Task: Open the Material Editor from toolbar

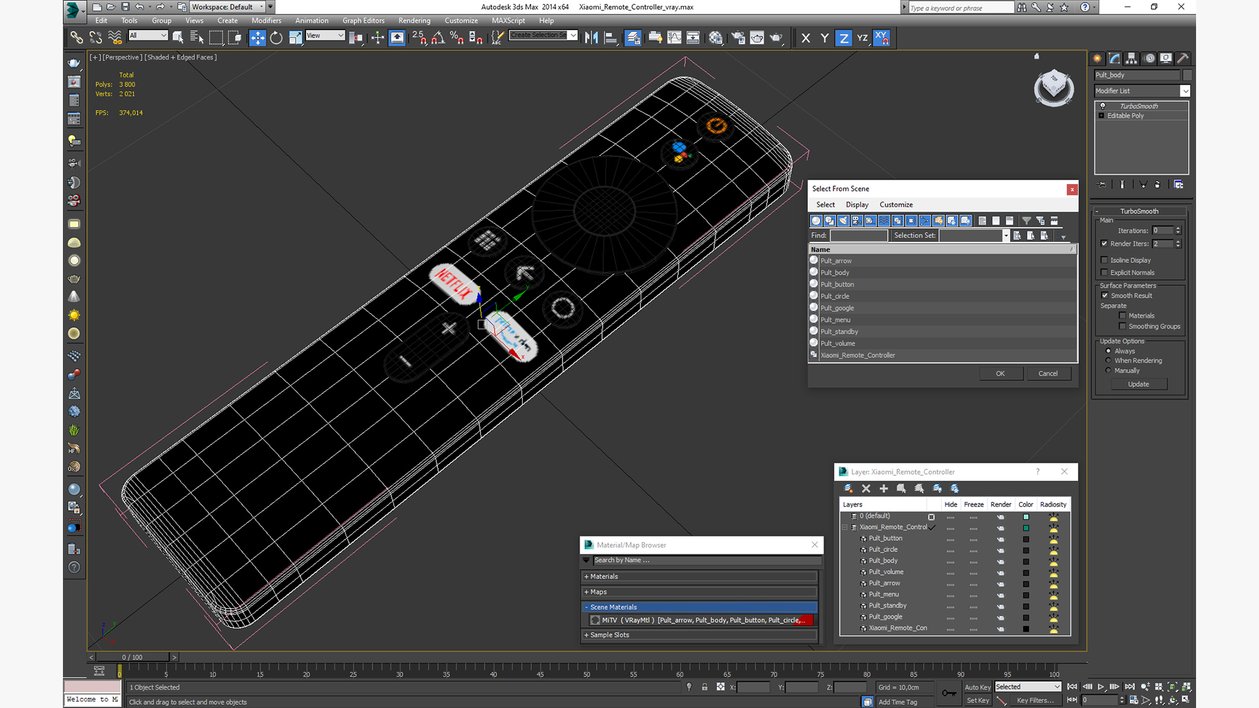Action: [x=715, y=38]
